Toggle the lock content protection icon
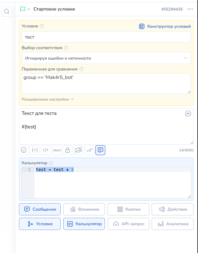The image size is (198, 253). [x=68, y=150]
